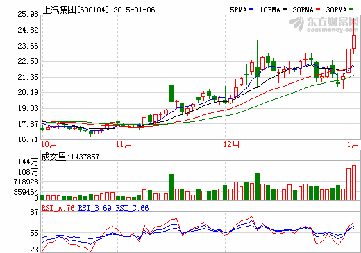Click the green 30PMA color swatch
This screenshot has height=253, width=361.
coord(351,10)
